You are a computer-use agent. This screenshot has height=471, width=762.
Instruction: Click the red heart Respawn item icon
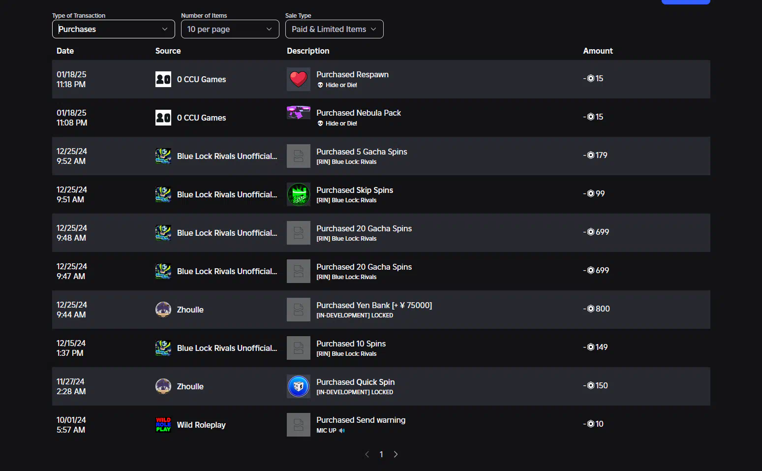point(298,79)
